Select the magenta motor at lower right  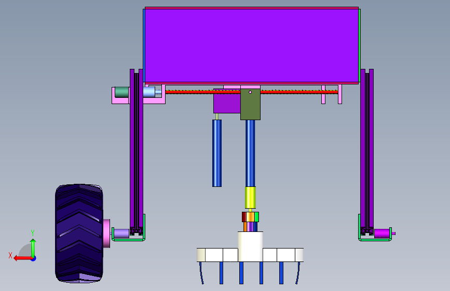click(382, 234)
